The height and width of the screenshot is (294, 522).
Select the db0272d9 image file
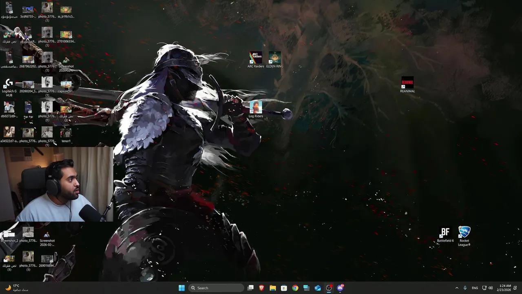point(9,109)
